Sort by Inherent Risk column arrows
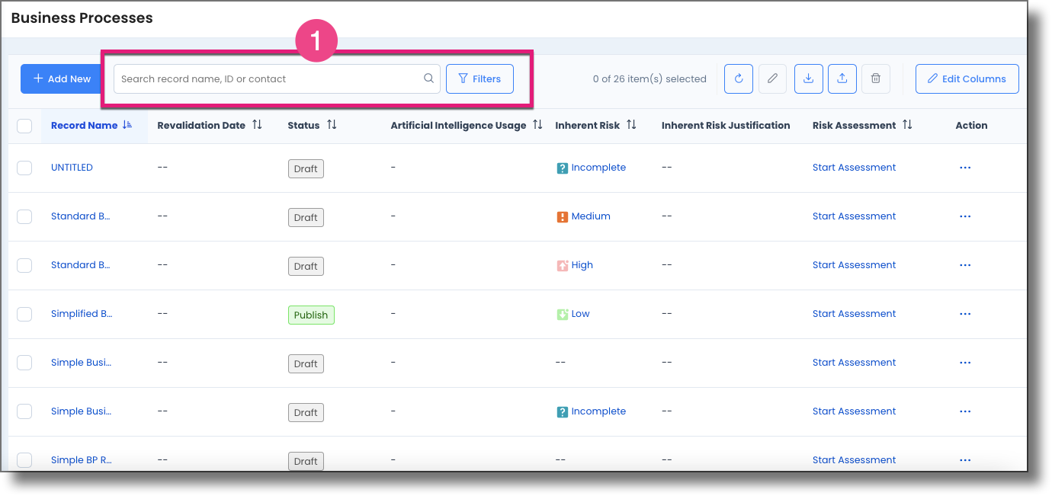Screen dimensions: 1052x496 (631, 125)
